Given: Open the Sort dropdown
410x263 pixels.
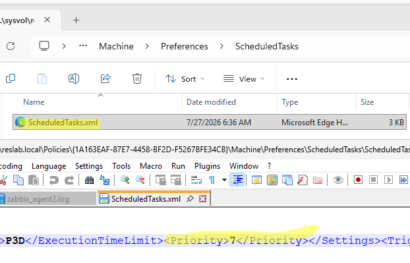Looking at the screenshot, I should [185, 79].
